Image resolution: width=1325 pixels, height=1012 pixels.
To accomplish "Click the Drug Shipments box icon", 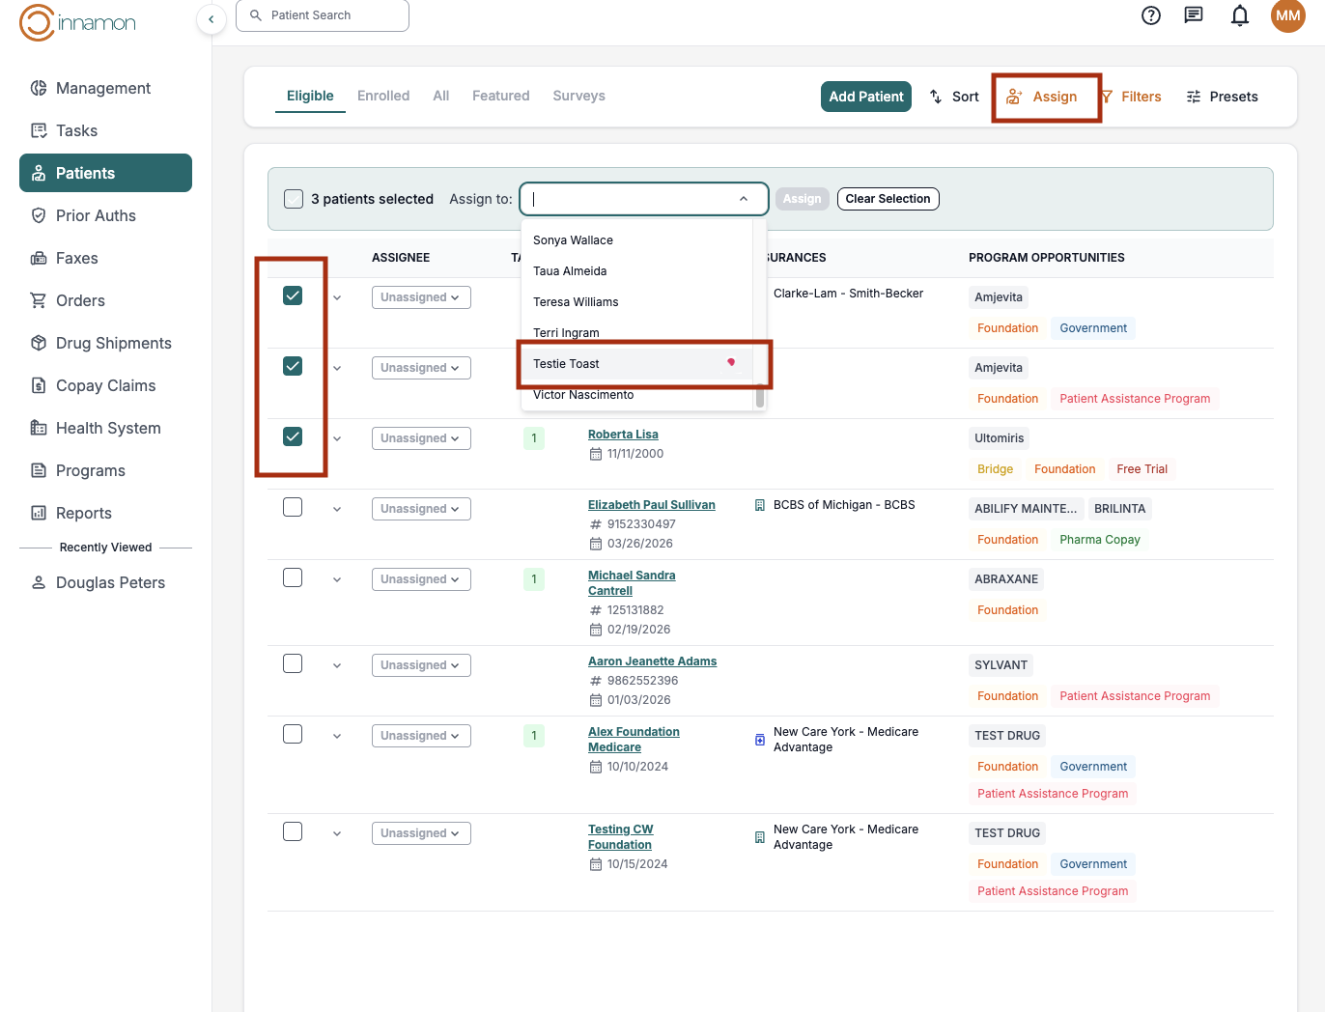I will [39, 343].
